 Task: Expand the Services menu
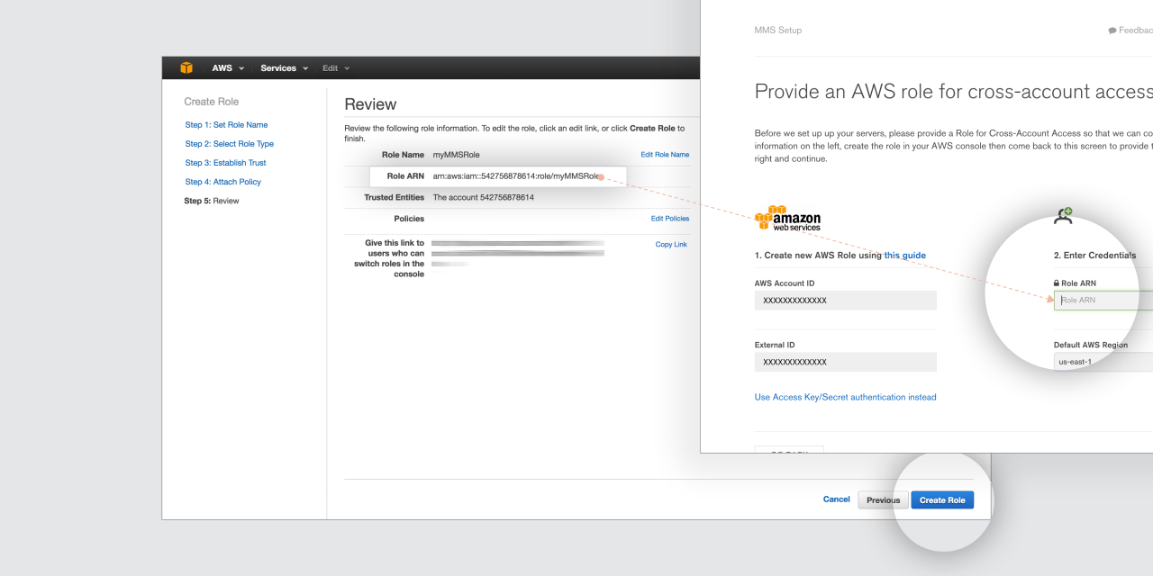(x=284, y=68)
